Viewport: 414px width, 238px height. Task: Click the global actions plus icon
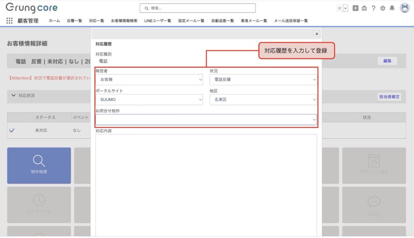point(355,8)
